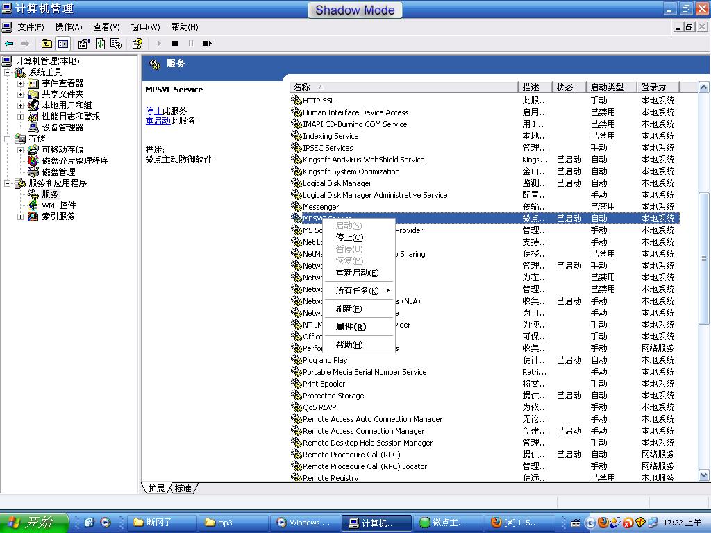Screen dimensions: 711x533
Task: Open the 查看(V) menu
Action: 106,27
